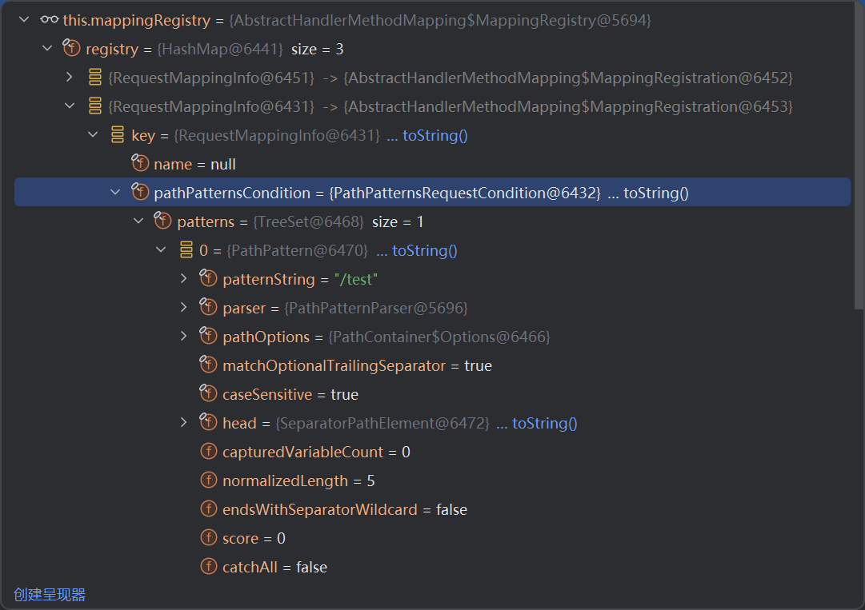Click the element icon for PathPattern@6470

click(186, 250)
